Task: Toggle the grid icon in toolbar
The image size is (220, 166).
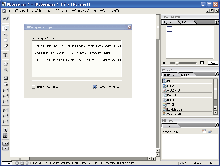Action: pos(6,55)
